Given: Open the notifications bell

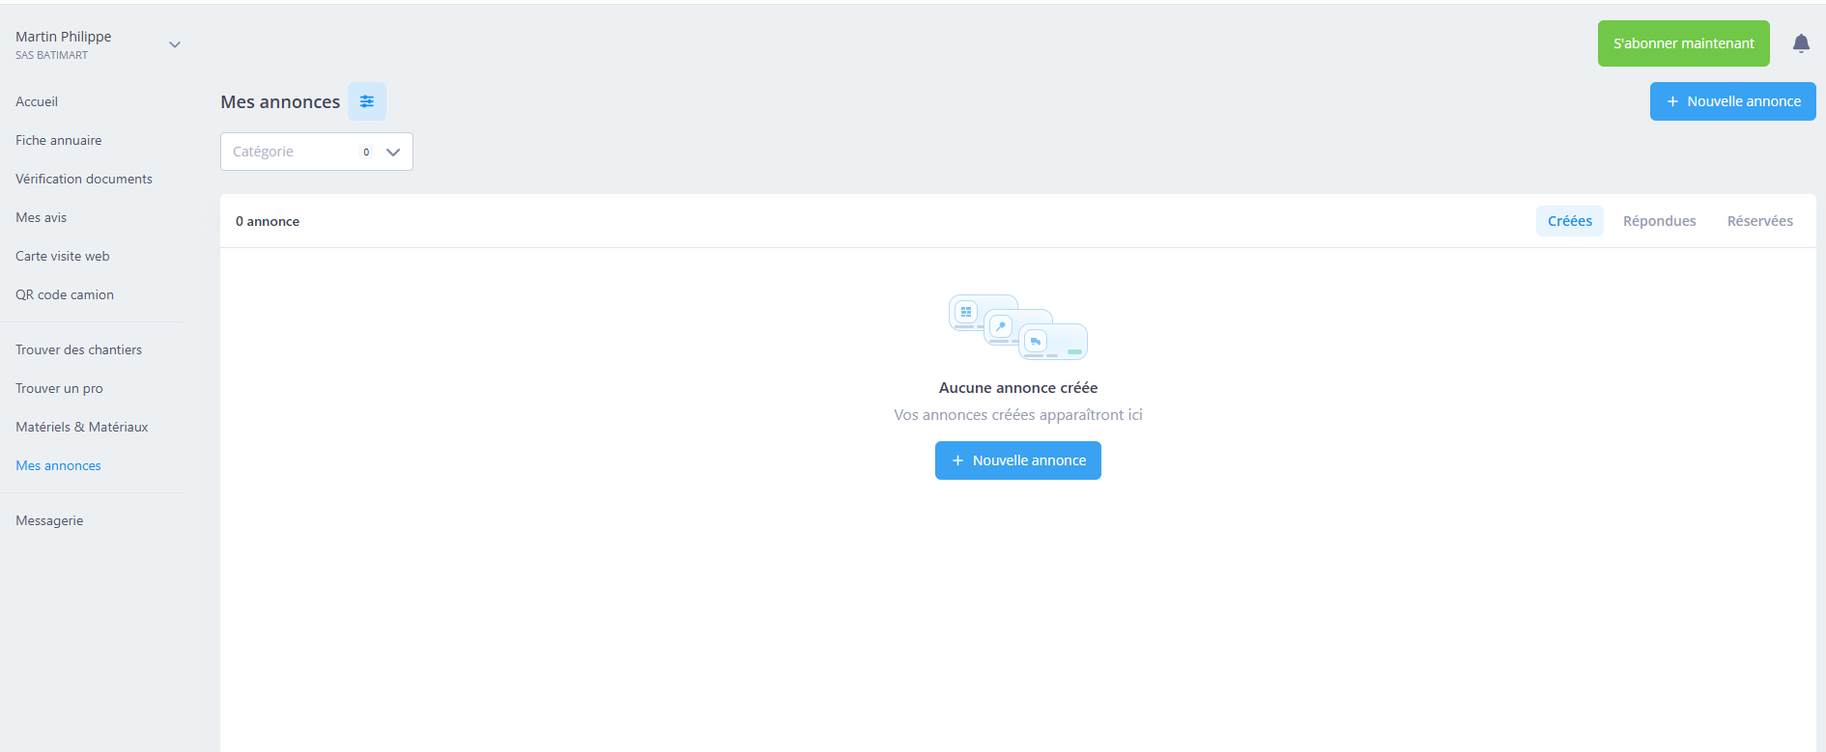Looking at the screenshot, I should (x=1801, y=43).
